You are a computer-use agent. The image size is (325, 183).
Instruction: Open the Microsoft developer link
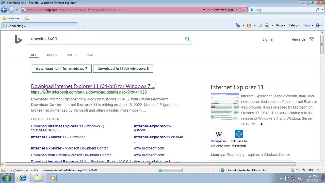239,146
